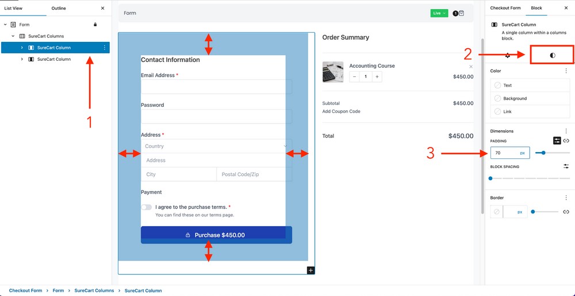575x296 pixels.
Task: Select the second SureCart Column row
Action: (55, 59)
